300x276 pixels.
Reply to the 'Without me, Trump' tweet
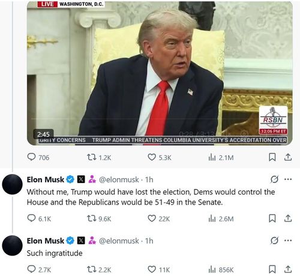click(x=39, y=218)
